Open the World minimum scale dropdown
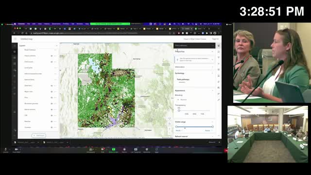 click(179, 131)
